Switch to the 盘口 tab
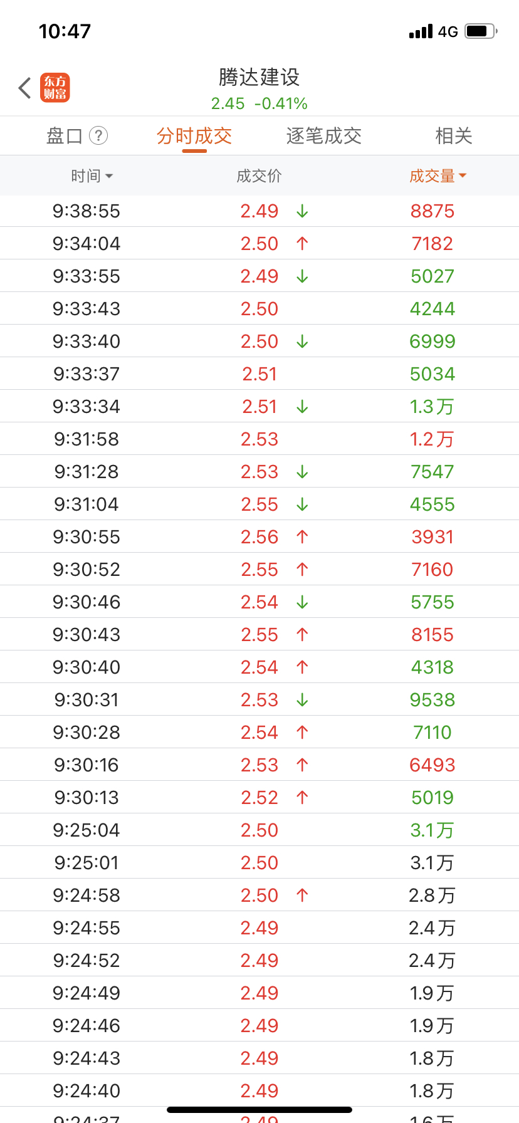Viewport: 519px width, 1123px height. (x=65, y=136)
